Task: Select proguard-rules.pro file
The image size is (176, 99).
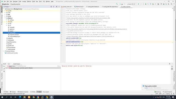Action: (13, 35)
